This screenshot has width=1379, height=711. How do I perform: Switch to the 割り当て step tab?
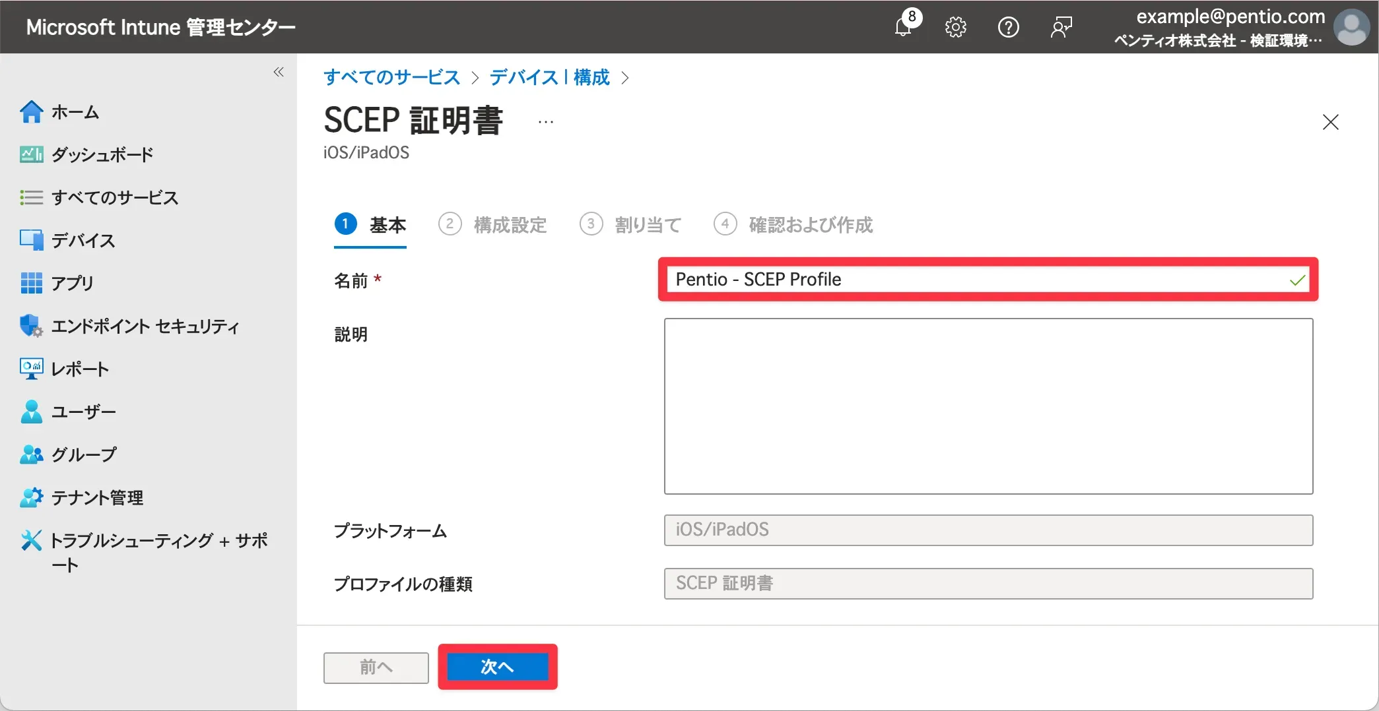(647, 225)
